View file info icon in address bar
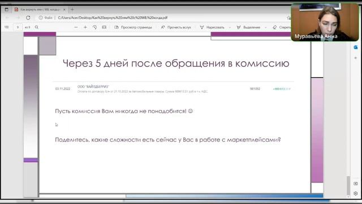 click(41, 18)
